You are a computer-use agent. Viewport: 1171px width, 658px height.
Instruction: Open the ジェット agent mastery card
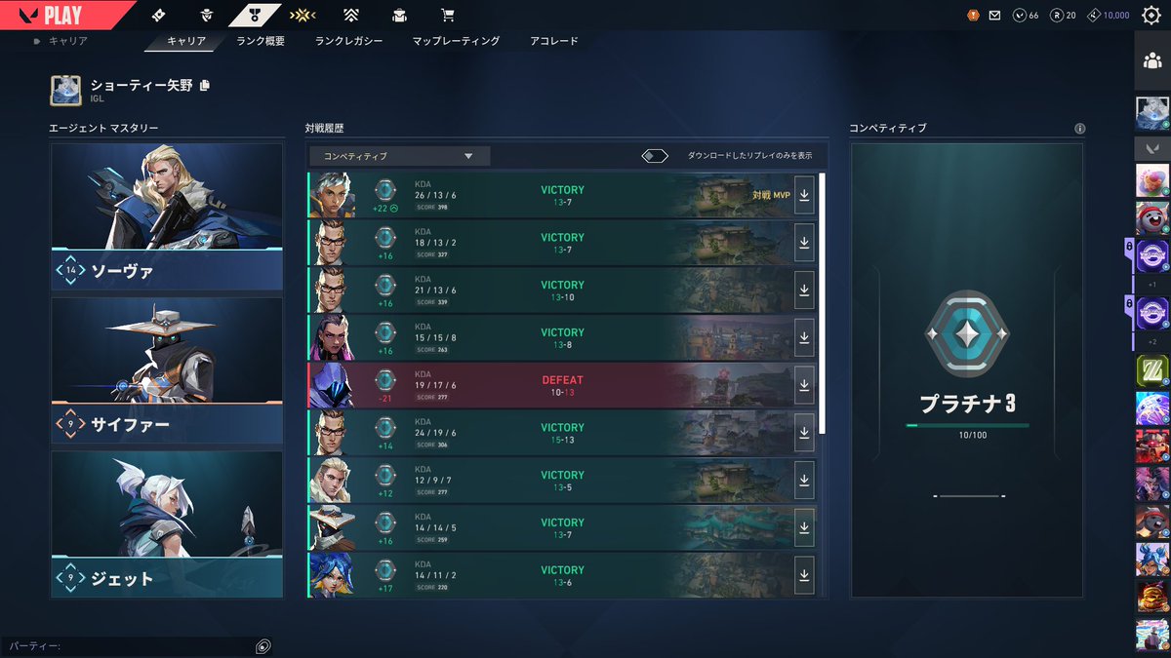pyautogui.click(x=167, y=524)
